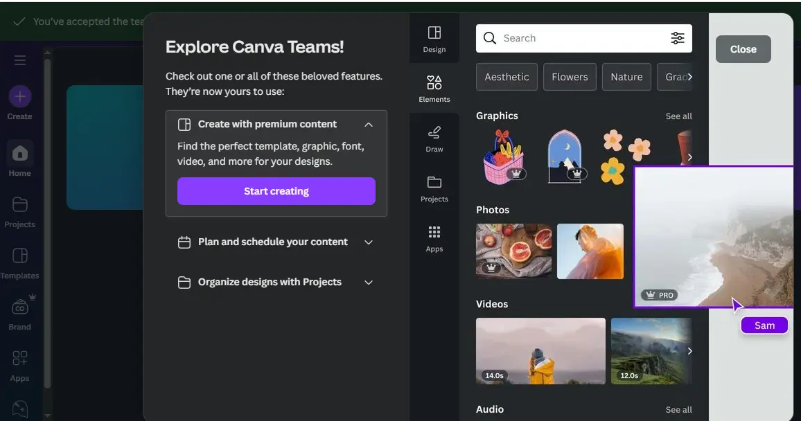Open the hamburger menu in the left sidebar
This screenshot has height=421, width=801.
(x=20, y=60)
